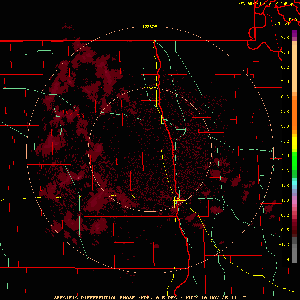The width and height of the screenshot is (300, 300).
Task: Click the '[PHAS]' units label
Action: [282, 23]
